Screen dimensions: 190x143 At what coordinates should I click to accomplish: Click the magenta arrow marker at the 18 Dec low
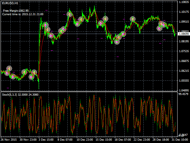point(117,42)
